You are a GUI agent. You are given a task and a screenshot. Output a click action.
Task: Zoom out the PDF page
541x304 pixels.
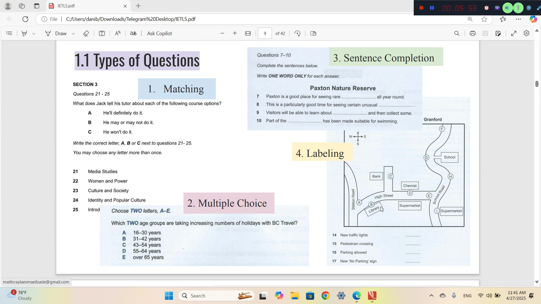coord(222,33)
